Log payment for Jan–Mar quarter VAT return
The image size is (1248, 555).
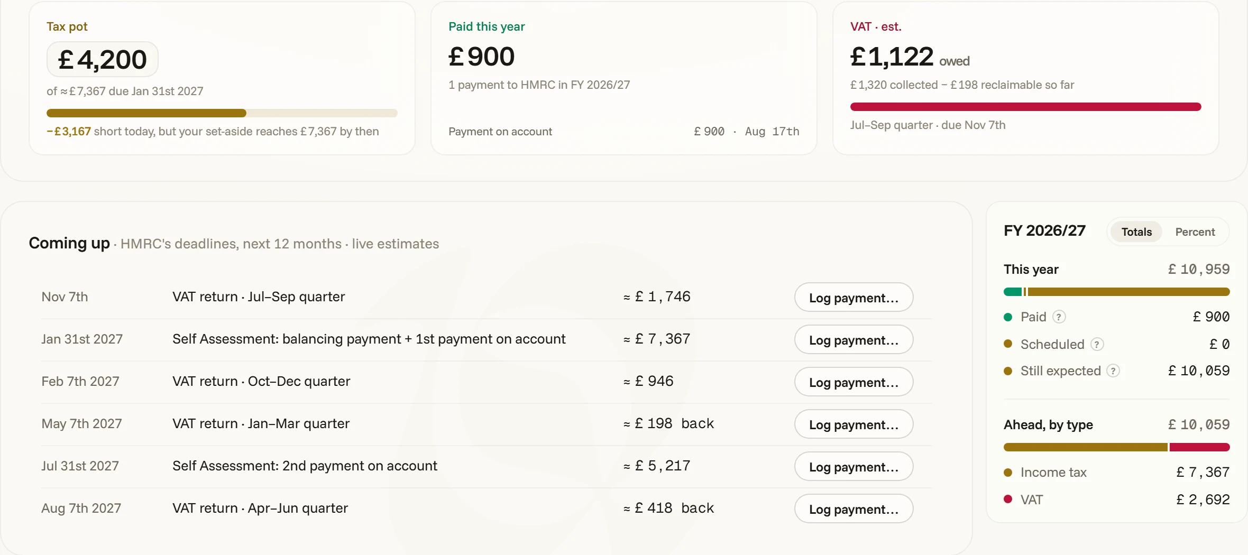click(854, 424)
